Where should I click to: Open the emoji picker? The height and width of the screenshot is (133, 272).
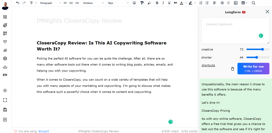[134, 3]
